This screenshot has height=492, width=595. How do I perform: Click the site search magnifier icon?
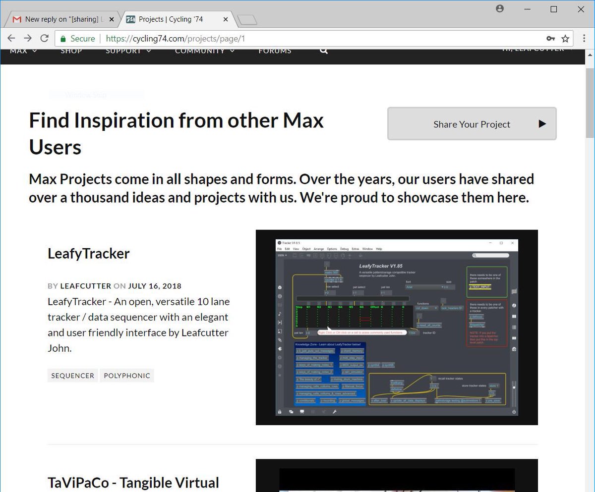[x=324, y=51]
